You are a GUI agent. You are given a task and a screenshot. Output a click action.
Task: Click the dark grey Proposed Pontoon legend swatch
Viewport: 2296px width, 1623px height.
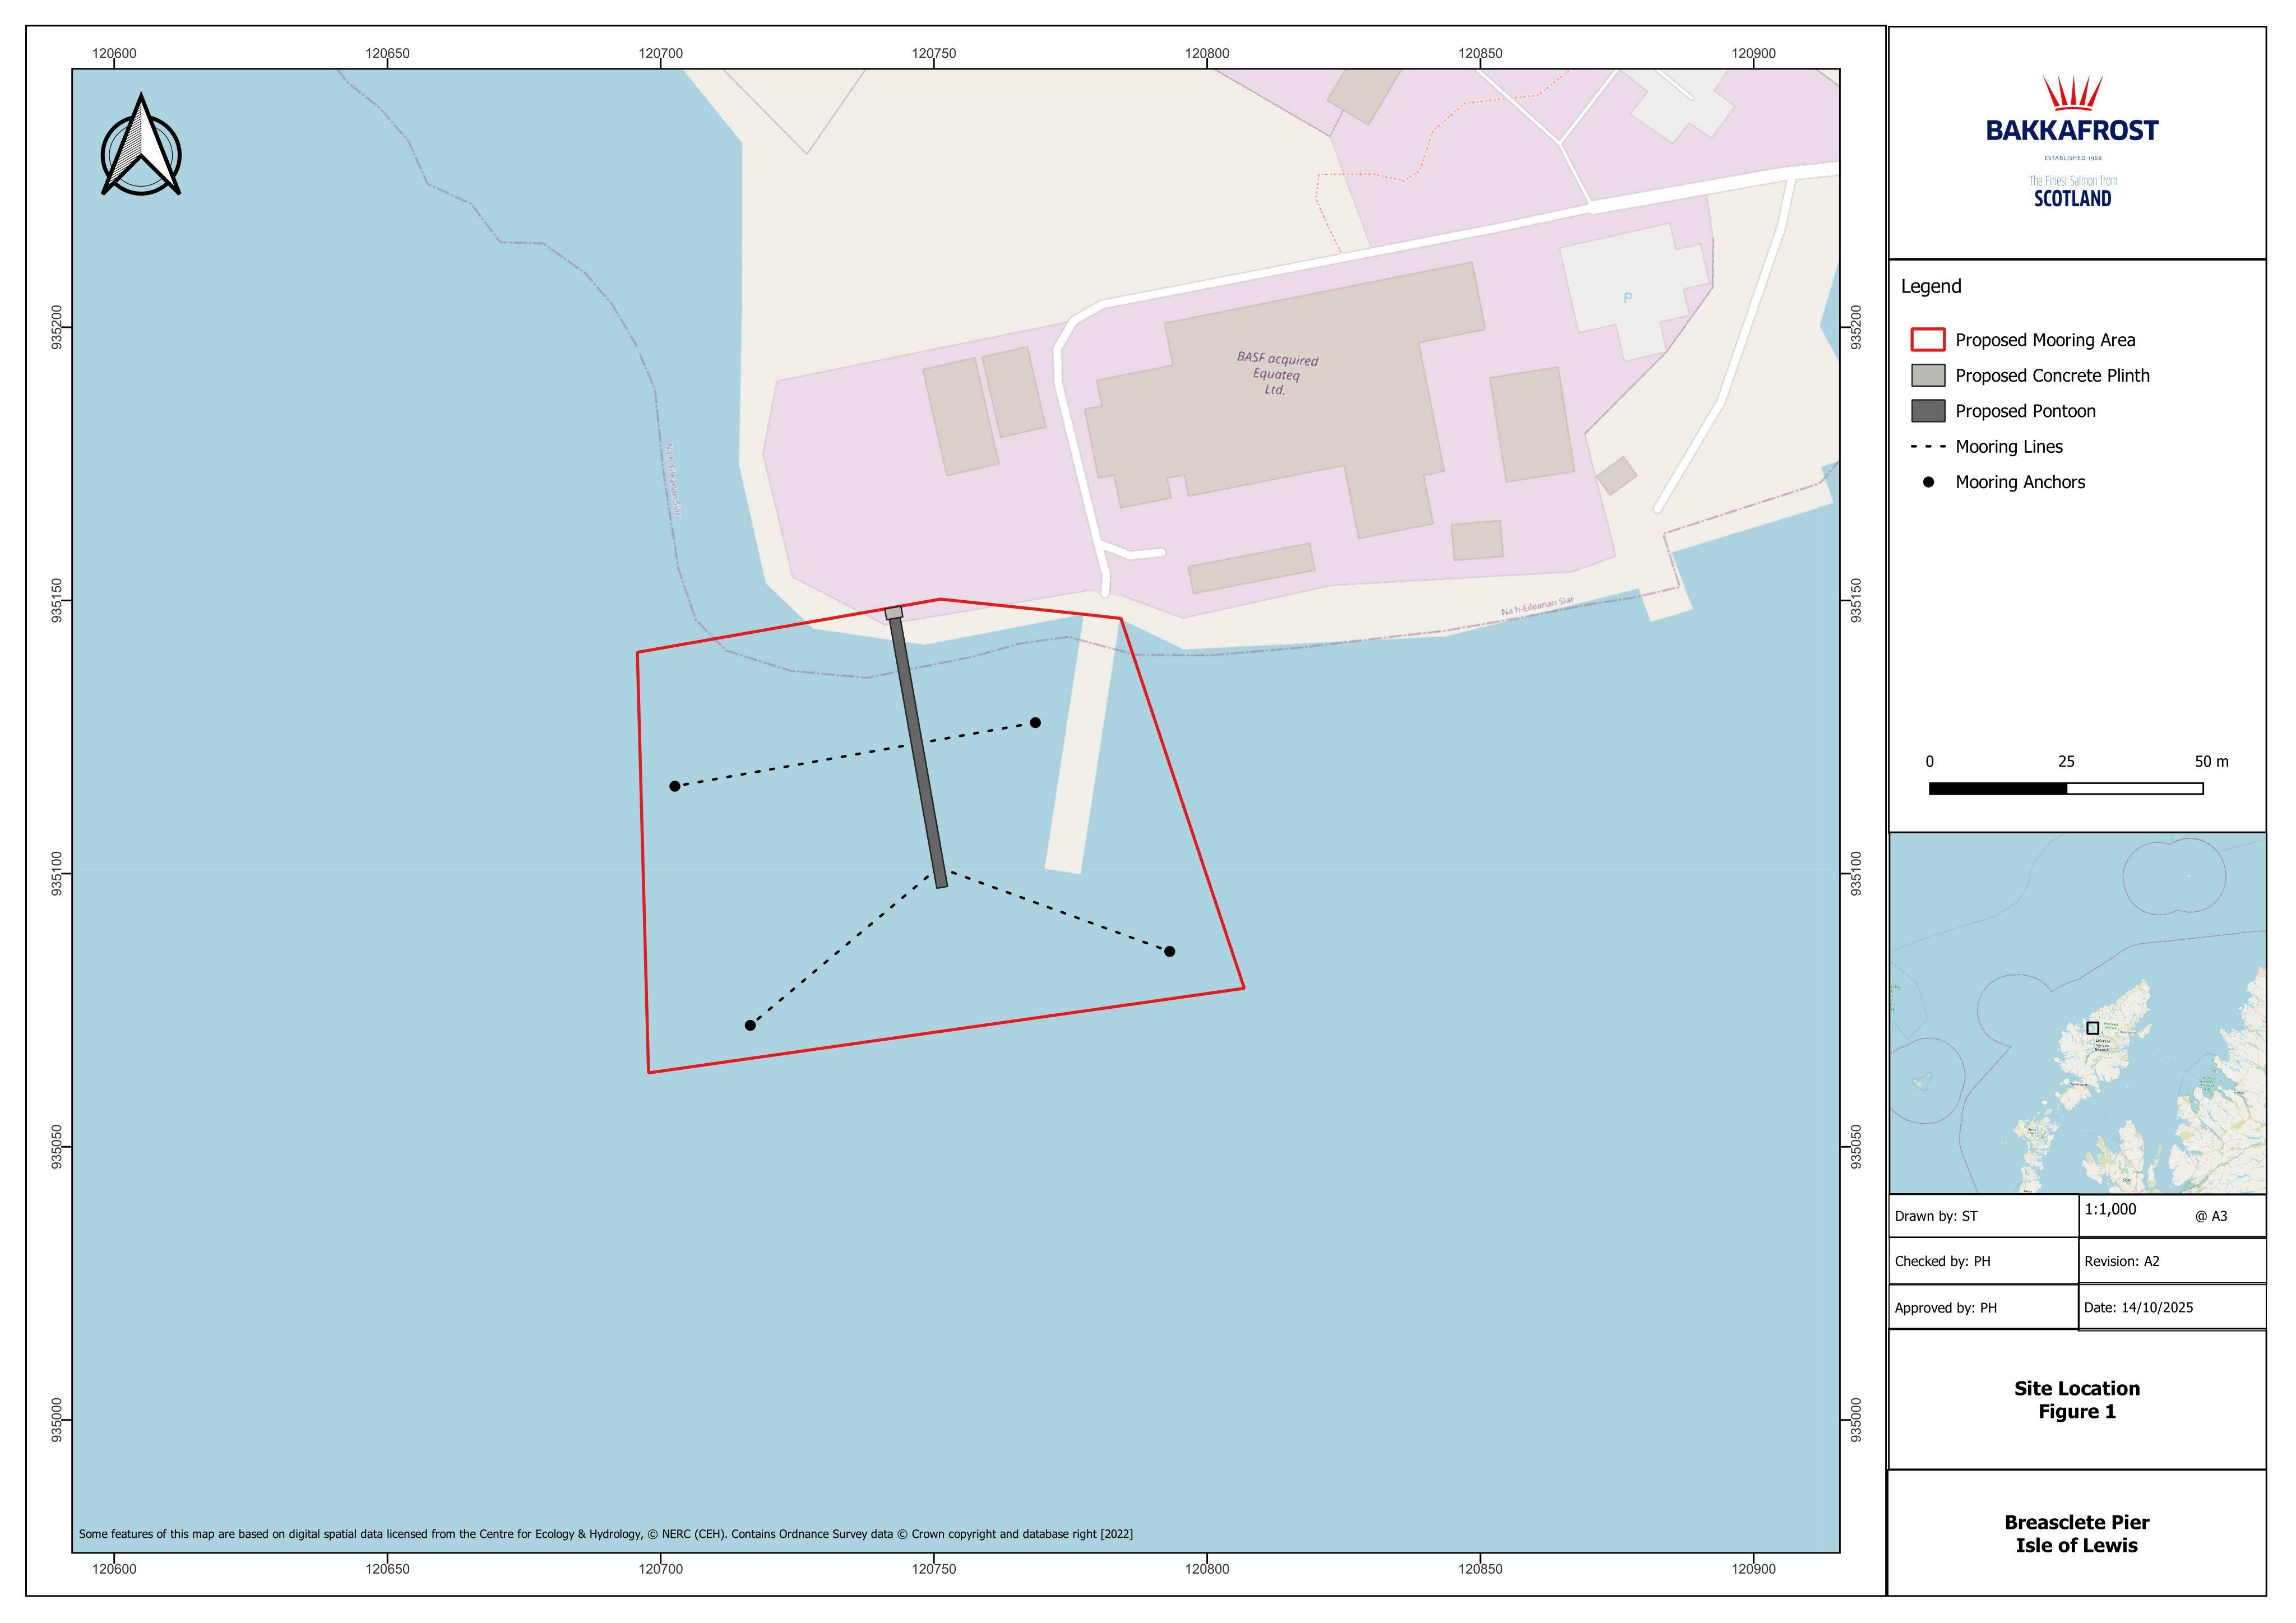click(x=1928, y=411)
